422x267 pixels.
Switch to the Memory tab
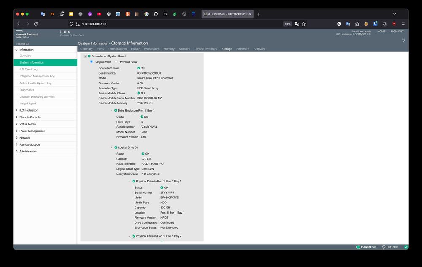[x=169, y=49]
